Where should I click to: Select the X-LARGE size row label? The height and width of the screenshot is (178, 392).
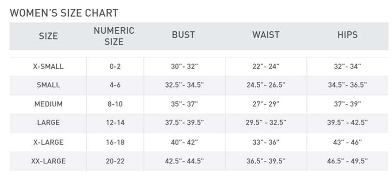(x=48, y=142)
